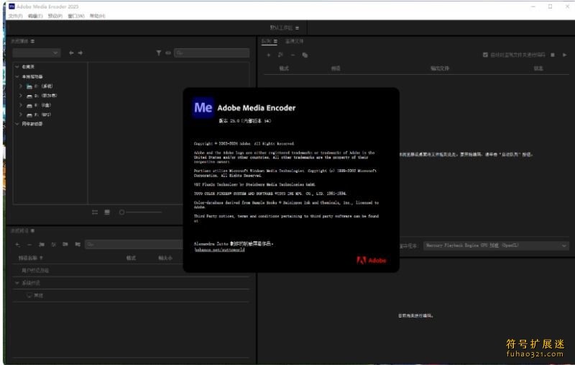
Task: Click the export presets icon
Action: pos(78,245)
